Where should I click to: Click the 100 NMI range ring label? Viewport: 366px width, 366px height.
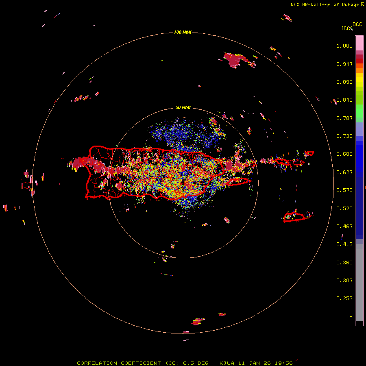183,32
